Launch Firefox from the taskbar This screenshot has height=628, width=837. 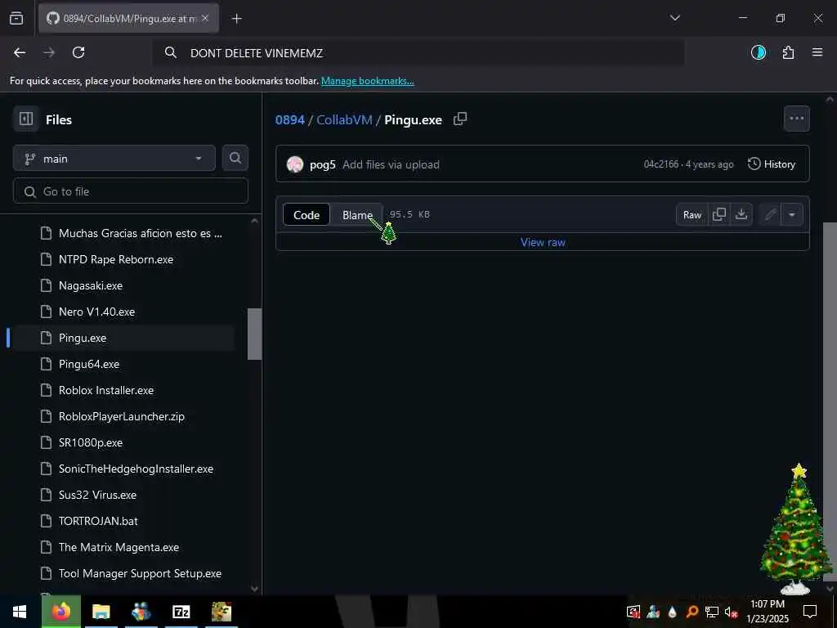60,612
